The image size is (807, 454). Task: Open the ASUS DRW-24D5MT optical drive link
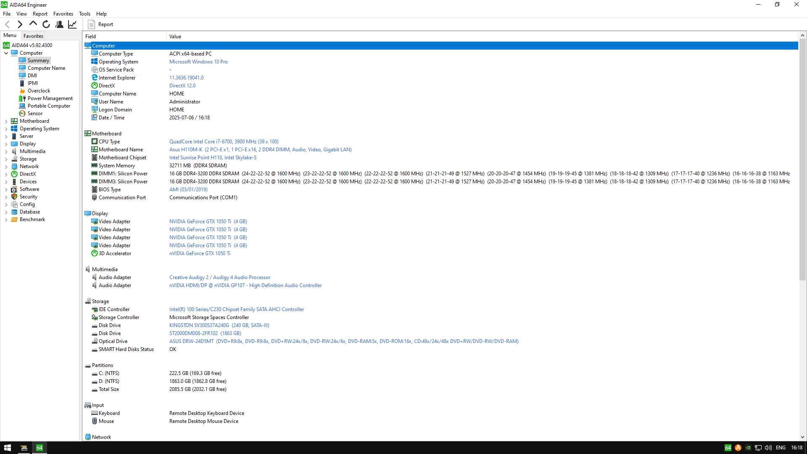(x=344, y=341)
